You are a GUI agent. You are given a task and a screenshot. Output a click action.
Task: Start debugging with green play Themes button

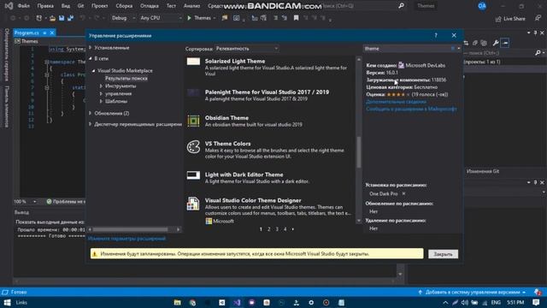[x=199, y=18]
